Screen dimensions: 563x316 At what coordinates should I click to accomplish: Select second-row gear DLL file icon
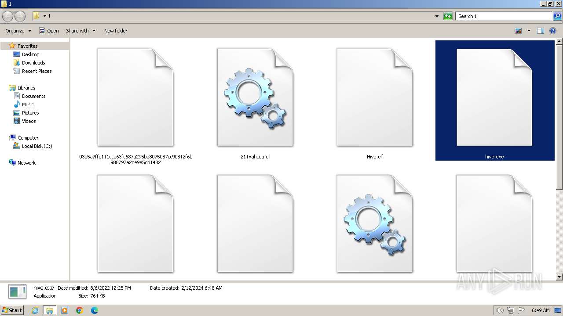[375, 224]
